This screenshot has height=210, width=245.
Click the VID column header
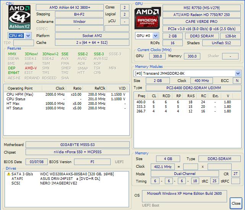(118, 88)
